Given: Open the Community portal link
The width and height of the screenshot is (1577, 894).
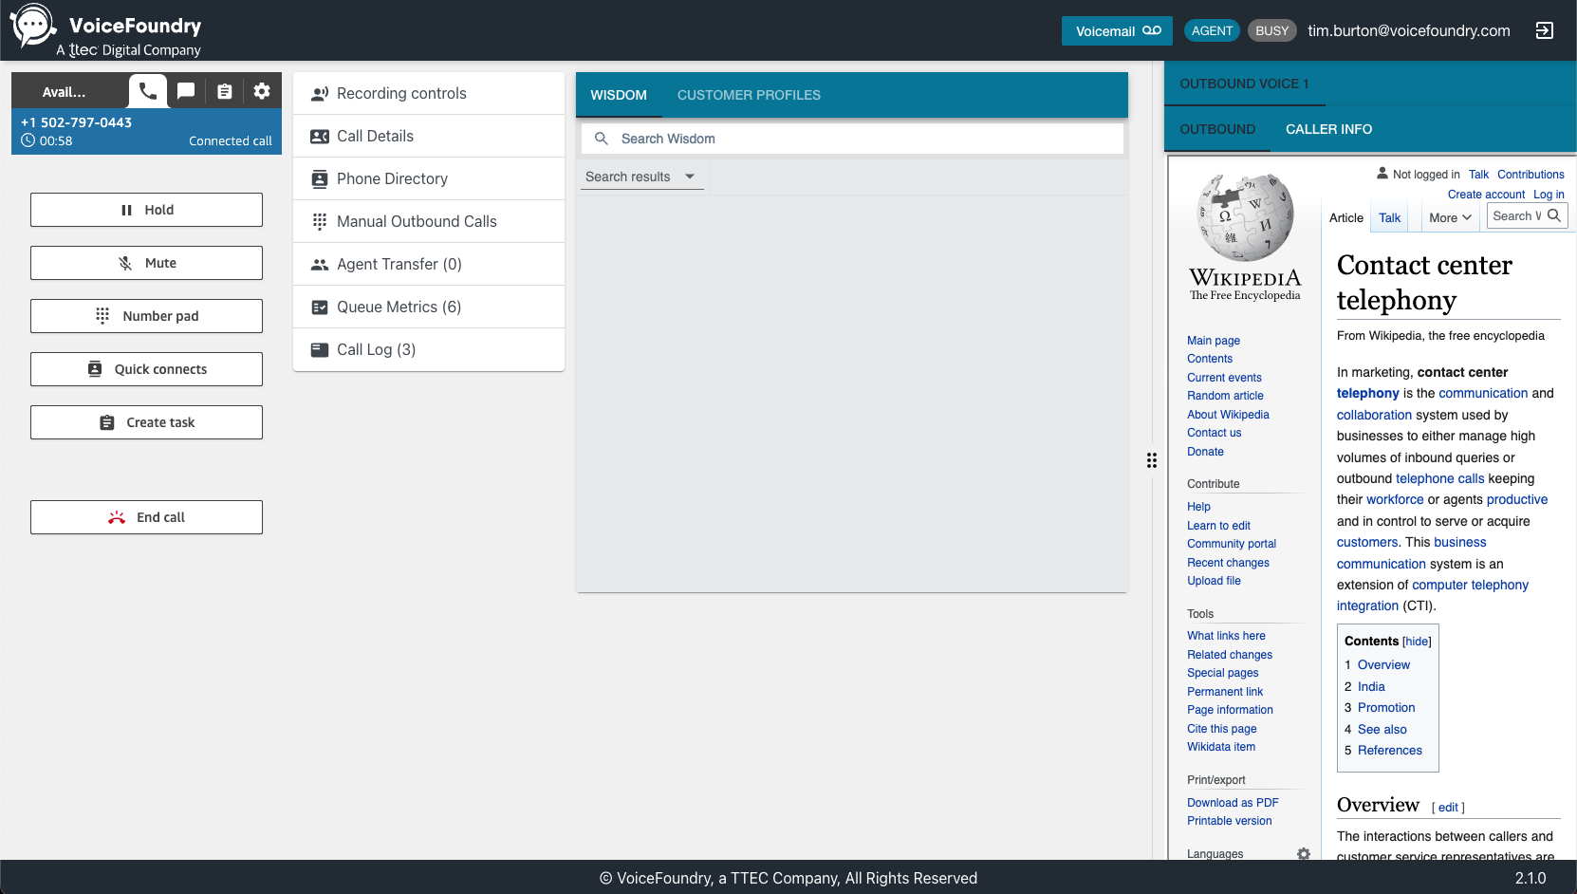Looking at the screenshot, I should coord(1232,544).
